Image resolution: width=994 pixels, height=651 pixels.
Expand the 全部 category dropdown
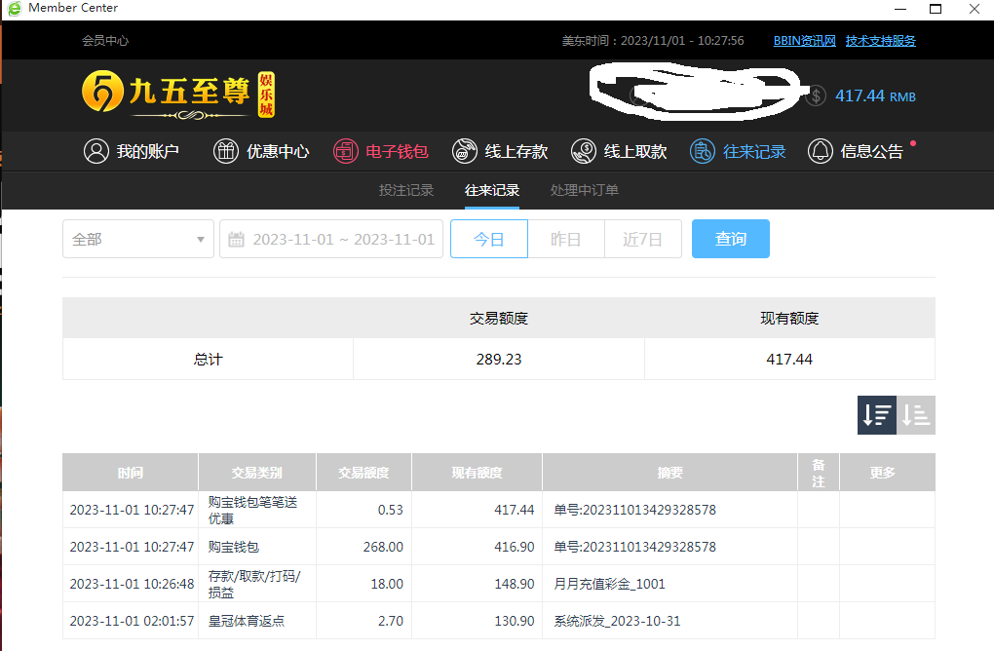138,239
